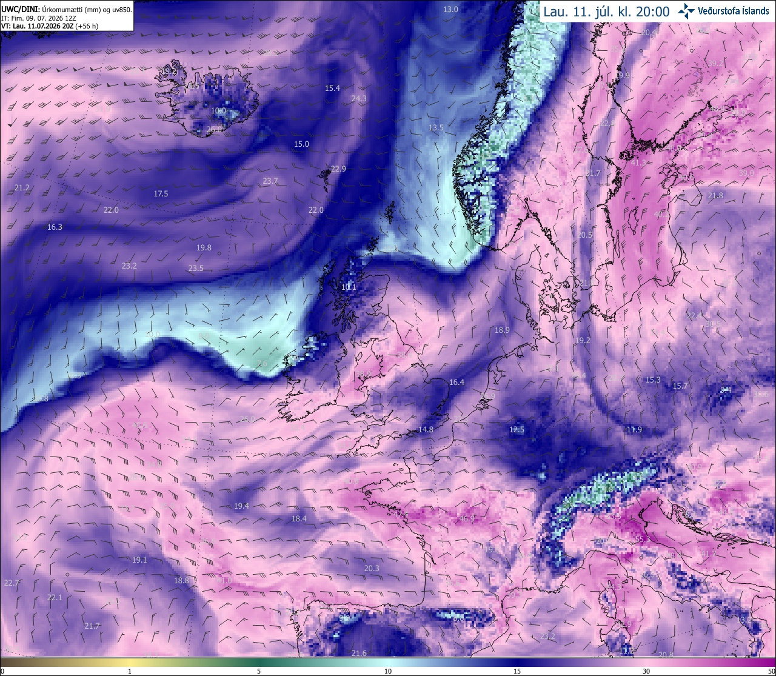The width and height of the screenshot is (776, 676).
Task: Click the 46.9 value over France
Action: click(x=467, y=518)
